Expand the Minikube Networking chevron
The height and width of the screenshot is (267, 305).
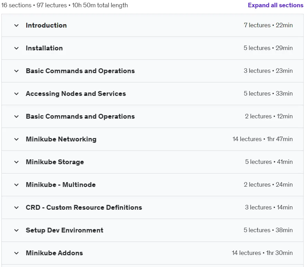click(x=17, y=139)
